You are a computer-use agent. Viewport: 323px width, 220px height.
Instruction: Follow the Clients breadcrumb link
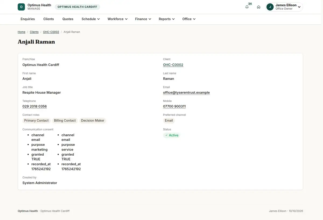coord(34,32)
